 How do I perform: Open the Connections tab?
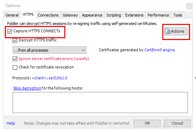pyautogui.click(x=48, y=15)
